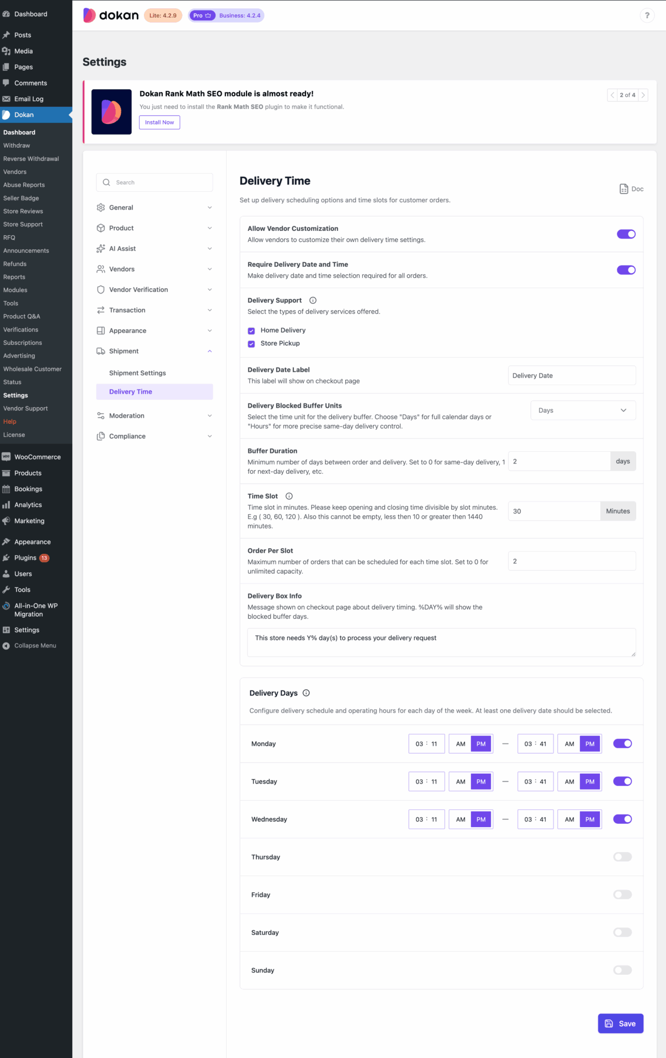
Task: Click the Bookings calendar sidebar icon
Action: pos(6,489)
